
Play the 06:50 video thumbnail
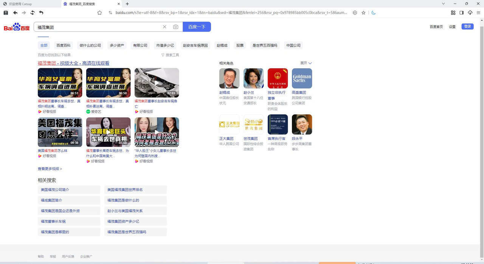[108, 83]
